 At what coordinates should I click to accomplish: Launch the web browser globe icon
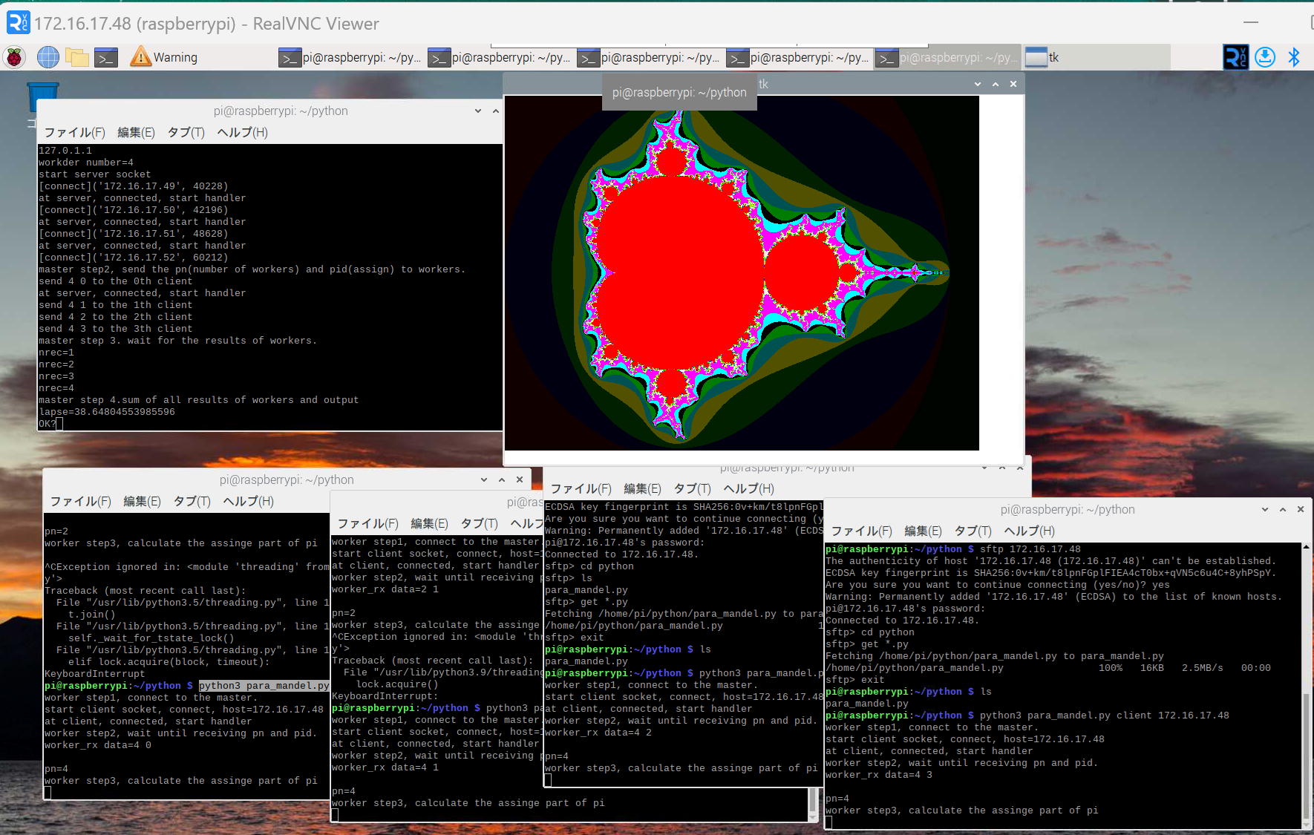point(48,57)
